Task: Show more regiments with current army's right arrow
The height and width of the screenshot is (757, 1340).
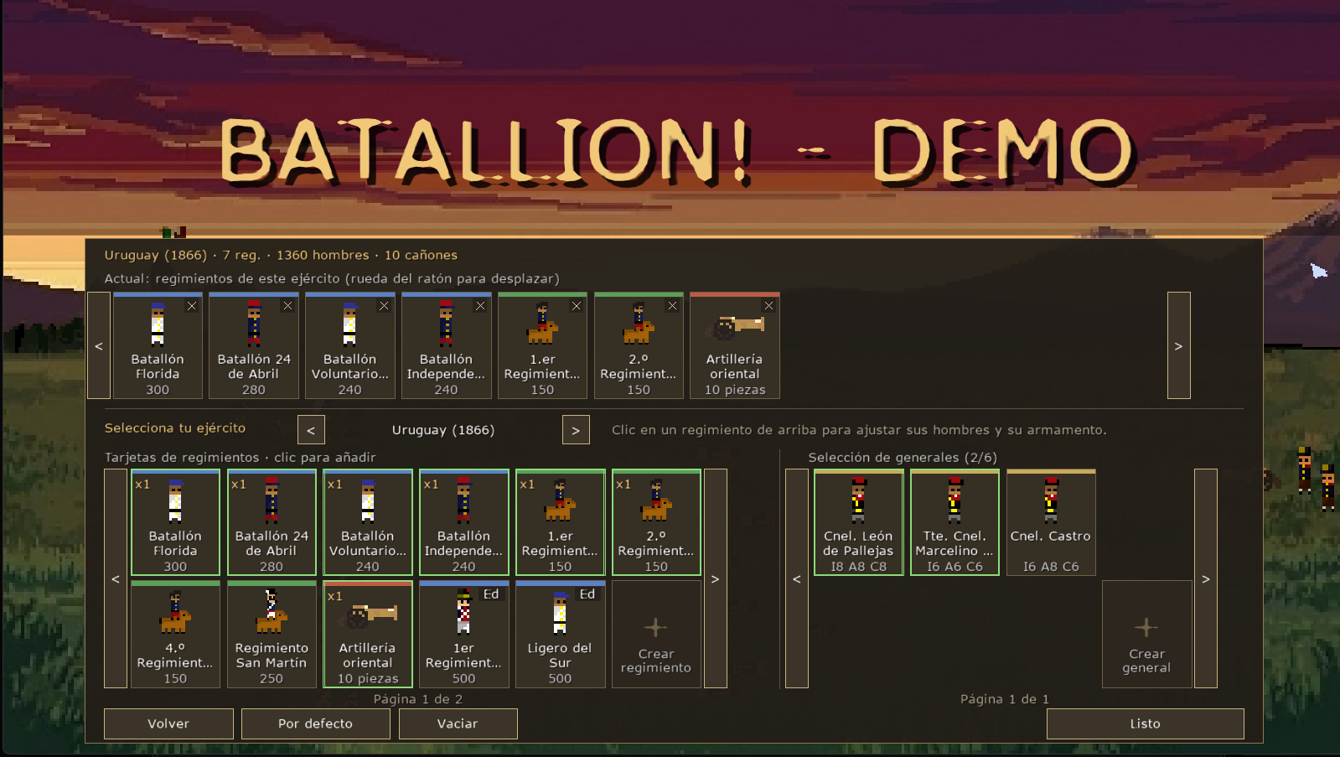Action: tap(1179, 345)
